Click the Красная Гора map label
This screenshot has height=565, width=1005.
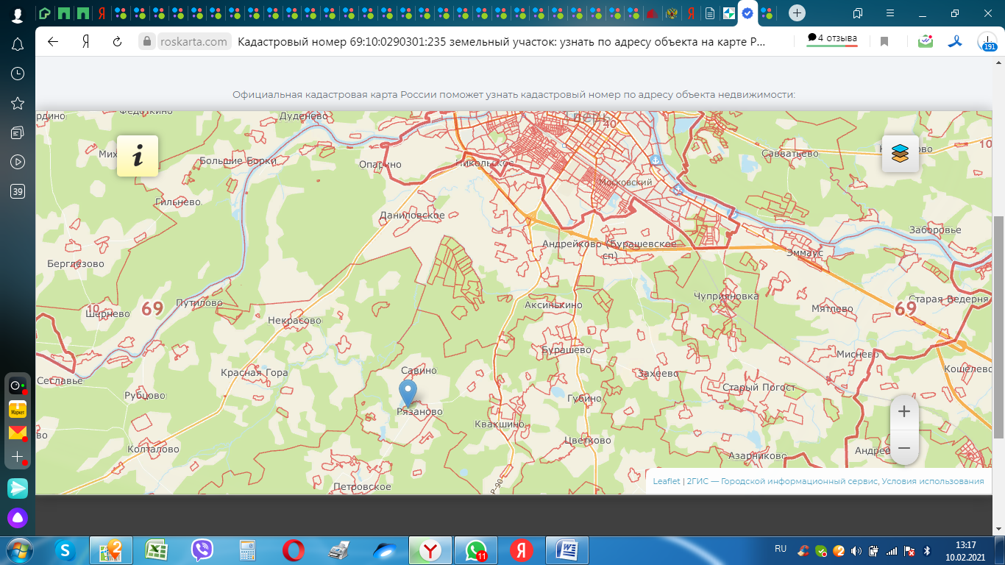[255, 373]
